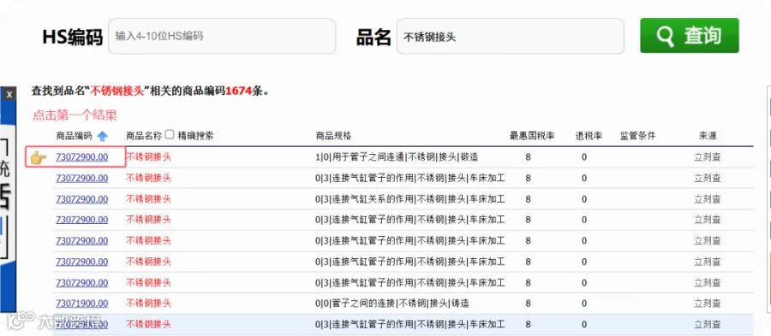Click 不锈钢接头 name in the 锻造 row
The width and height of the screenshot is (771, 336).
(x=148, y=157)
